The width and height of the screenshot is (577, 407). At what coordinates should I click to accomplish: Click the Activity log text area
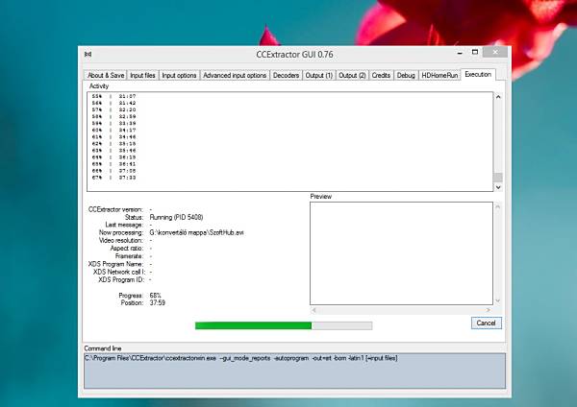coord(290,141)
